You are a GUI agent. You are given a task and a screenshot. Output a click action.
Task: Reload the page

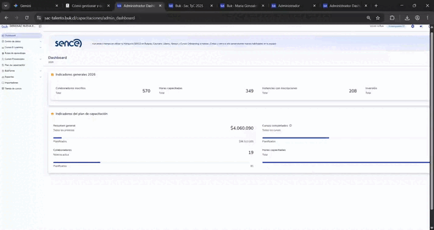[x=27, y=18]
